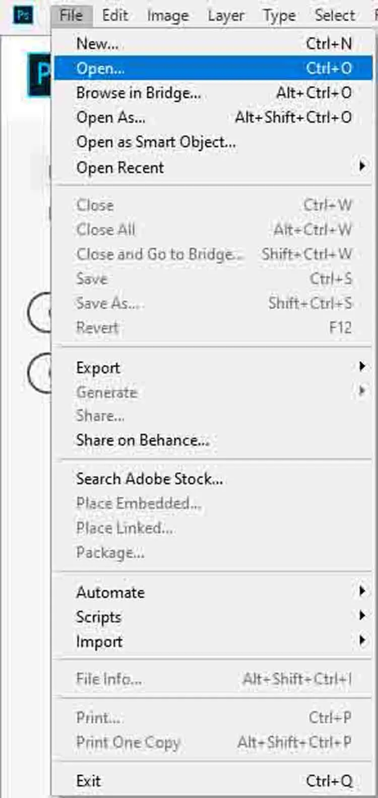378x798 pixels.
Task: Expand the Scripts submenu
Action: (98, 617)
